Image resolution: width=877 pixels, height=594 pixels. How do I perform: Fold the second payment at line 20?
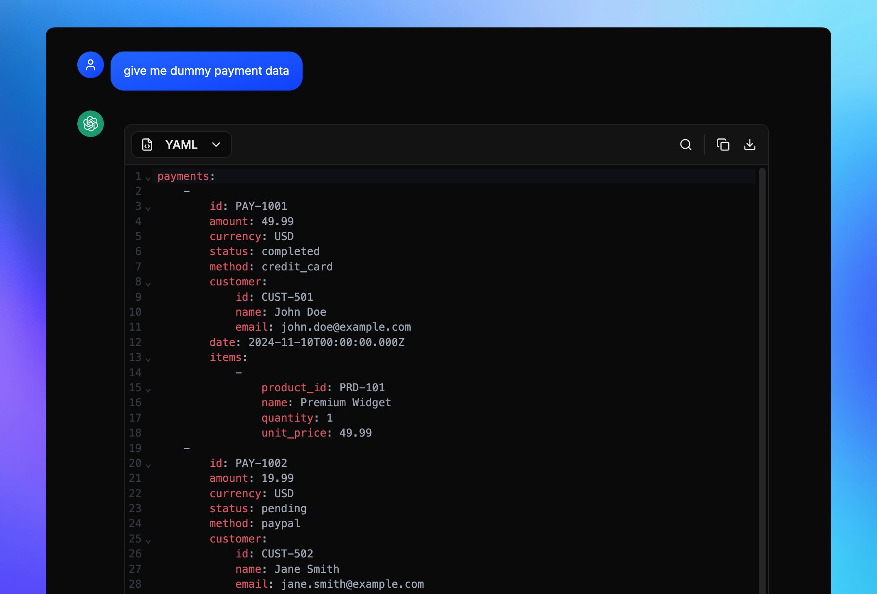[x=148, y=466]
